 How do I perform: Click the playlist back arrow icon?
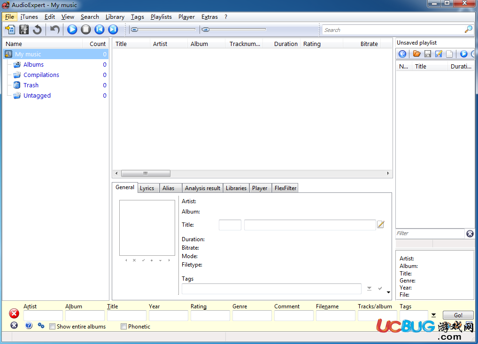[402, 54]
